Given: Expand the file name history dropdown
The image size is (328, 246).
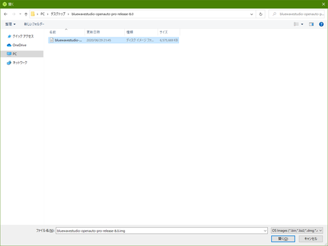Looking at the screenshot, I should pos(265,231).
